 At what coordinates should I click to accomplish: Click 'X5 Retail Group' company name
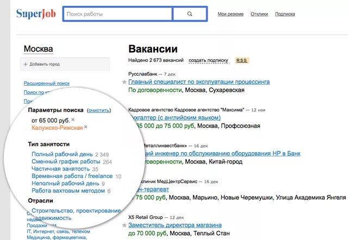145,217
